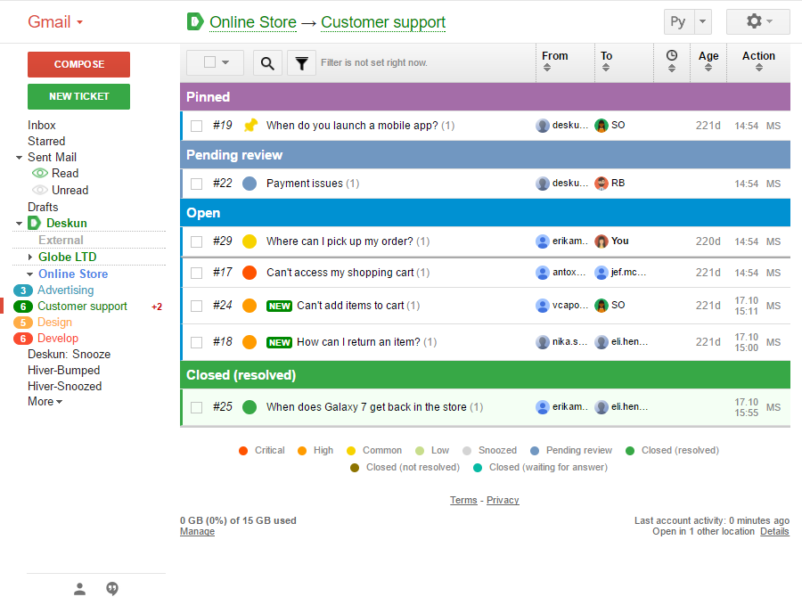Viewport: 802px width, 597px height.
Task: Click the green Deskun logo beside Online Store
Action: pyautogui.click(x=195, y=21)
